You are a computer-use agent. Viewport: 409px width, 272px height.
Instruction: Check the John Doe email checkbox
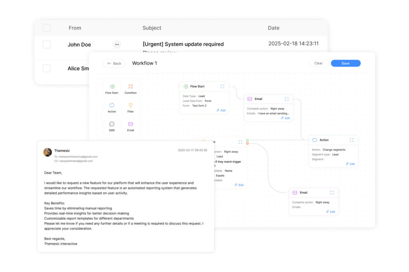[47, 45]
